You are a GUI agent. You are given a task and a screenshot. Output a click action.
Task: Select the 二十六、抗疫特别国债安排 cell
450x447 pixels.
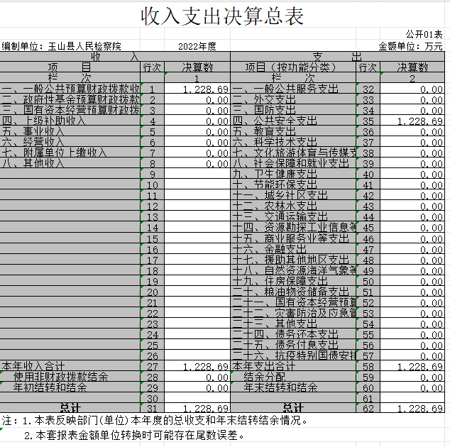293,355
